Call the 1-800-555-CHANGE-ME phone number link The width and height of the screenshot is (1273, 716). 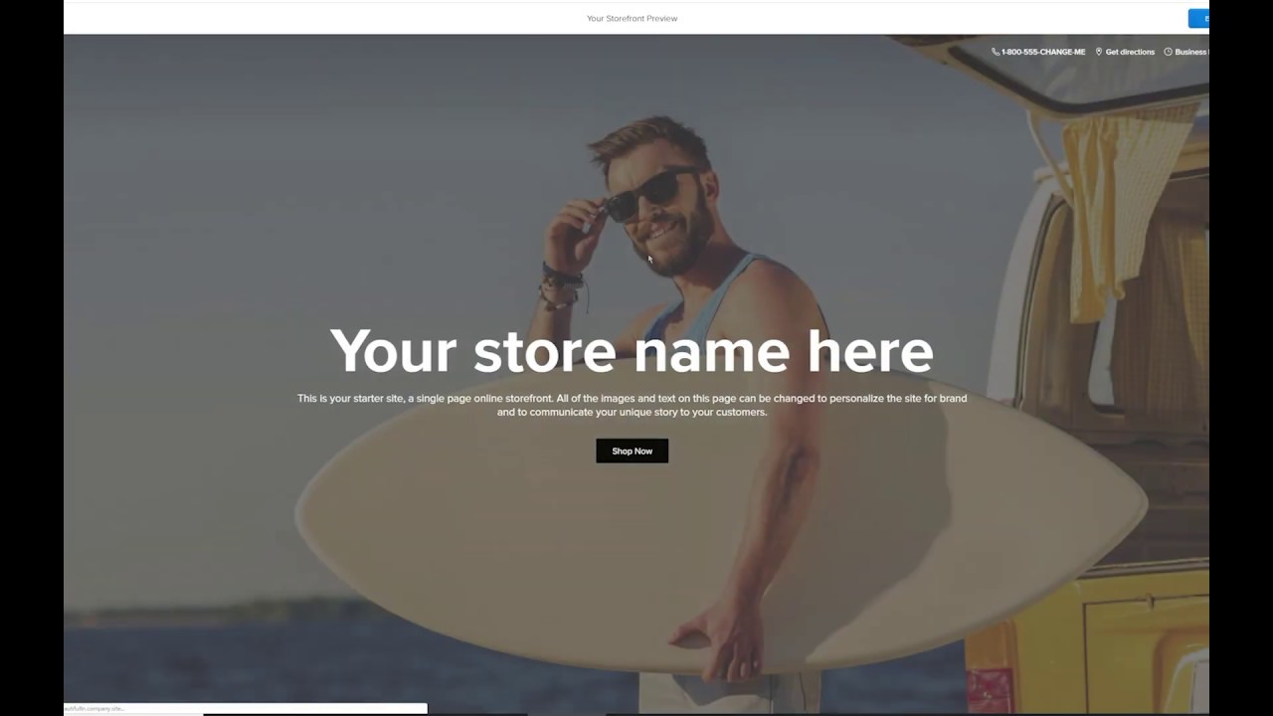pos(1043,52)
